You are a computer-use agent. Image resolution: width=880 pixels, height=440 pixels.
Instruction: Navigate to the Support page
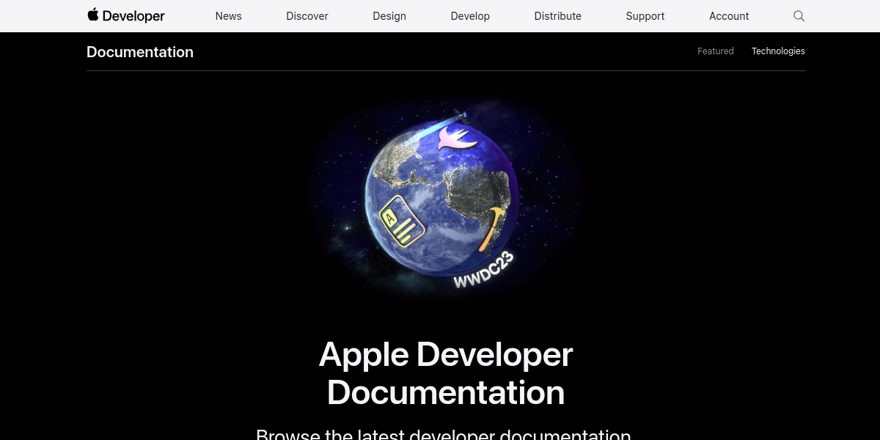click(645, 16)
